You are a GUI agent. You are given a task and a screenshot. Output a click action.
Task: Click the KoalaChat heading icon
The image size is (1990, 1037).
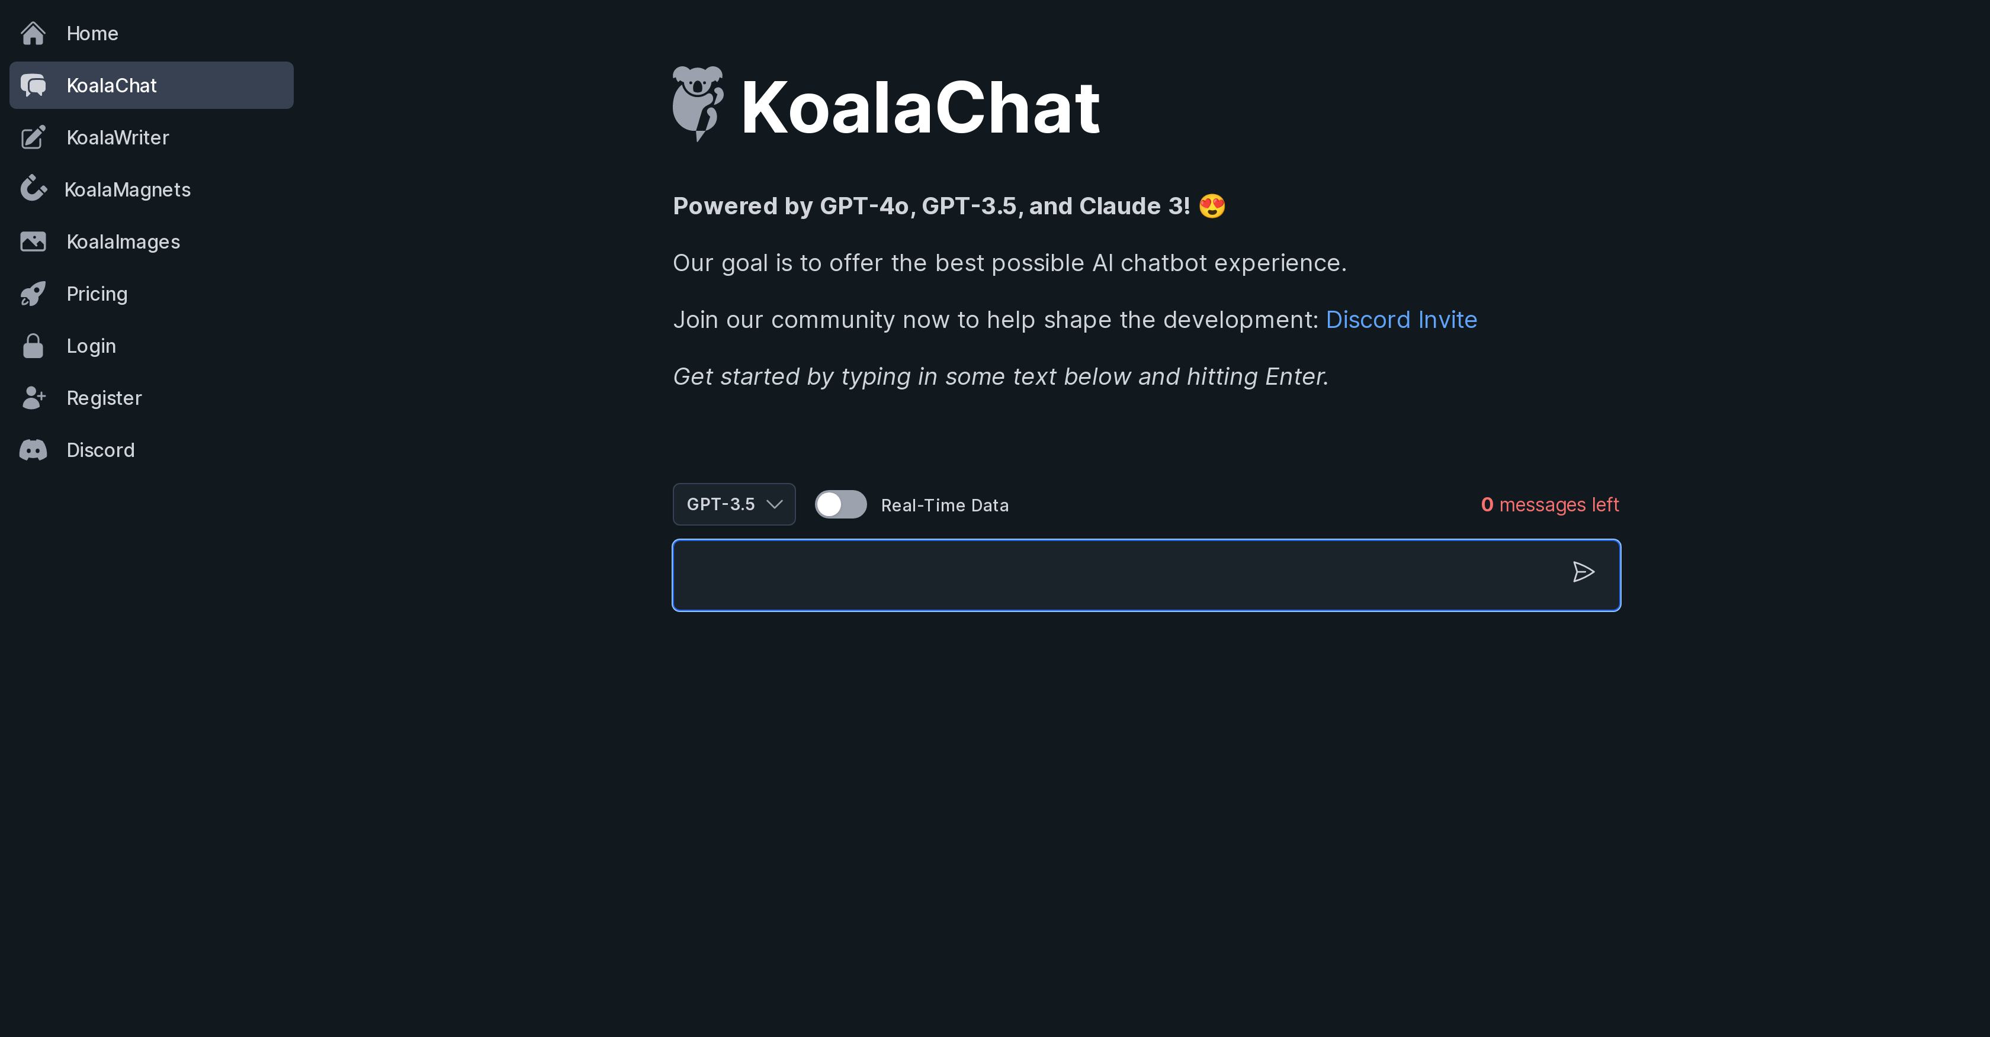click(x=698, y=105)
